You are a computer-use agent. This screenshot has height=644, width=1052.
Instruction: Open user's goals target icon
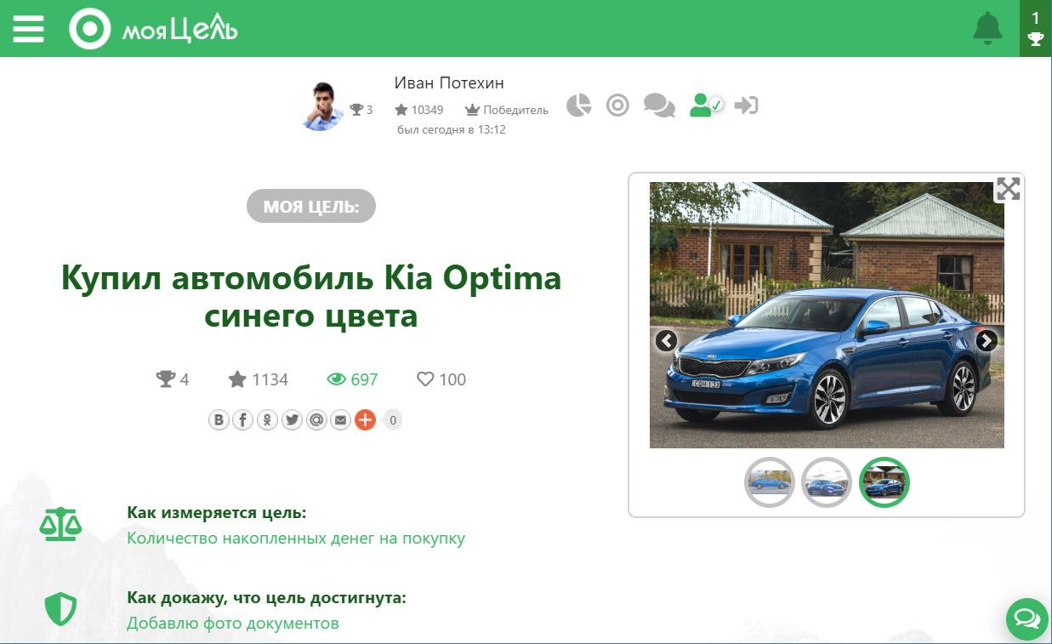click(x=617, y=105)
